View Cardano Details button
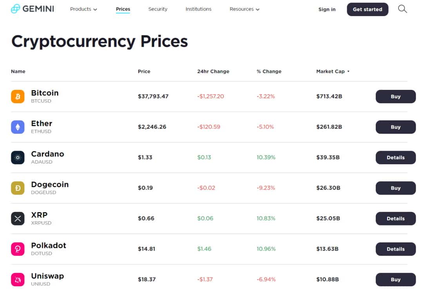This screenshot has height=293, width=431. (x=396, y=158)
